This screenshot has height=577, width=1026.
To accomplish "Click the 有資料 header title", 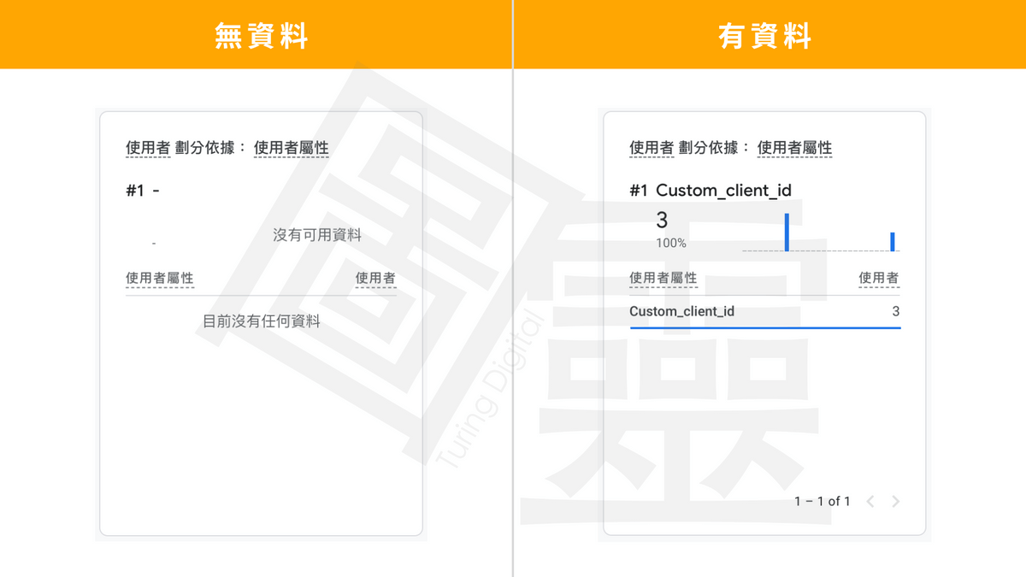I will pyautogui.click(x=765, y=36).
